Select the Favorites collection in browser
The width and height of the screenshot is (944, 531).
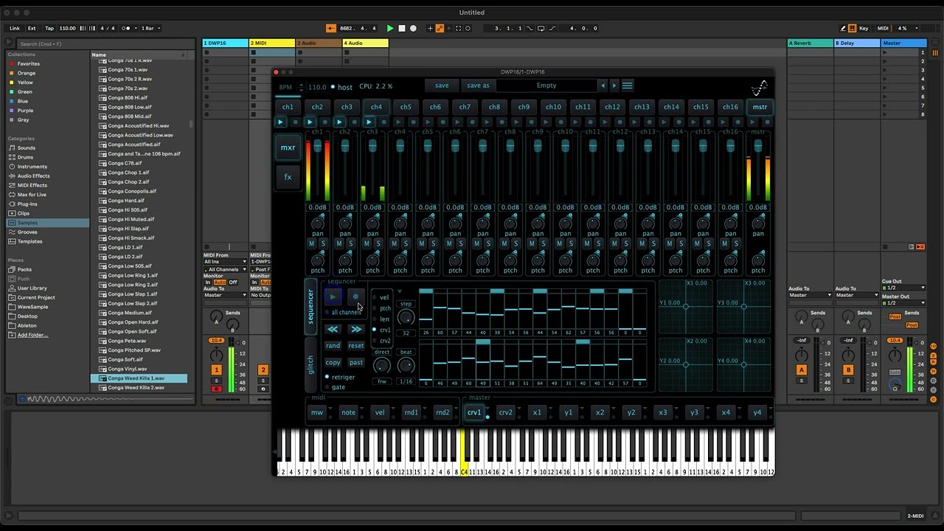click(29, 63)
